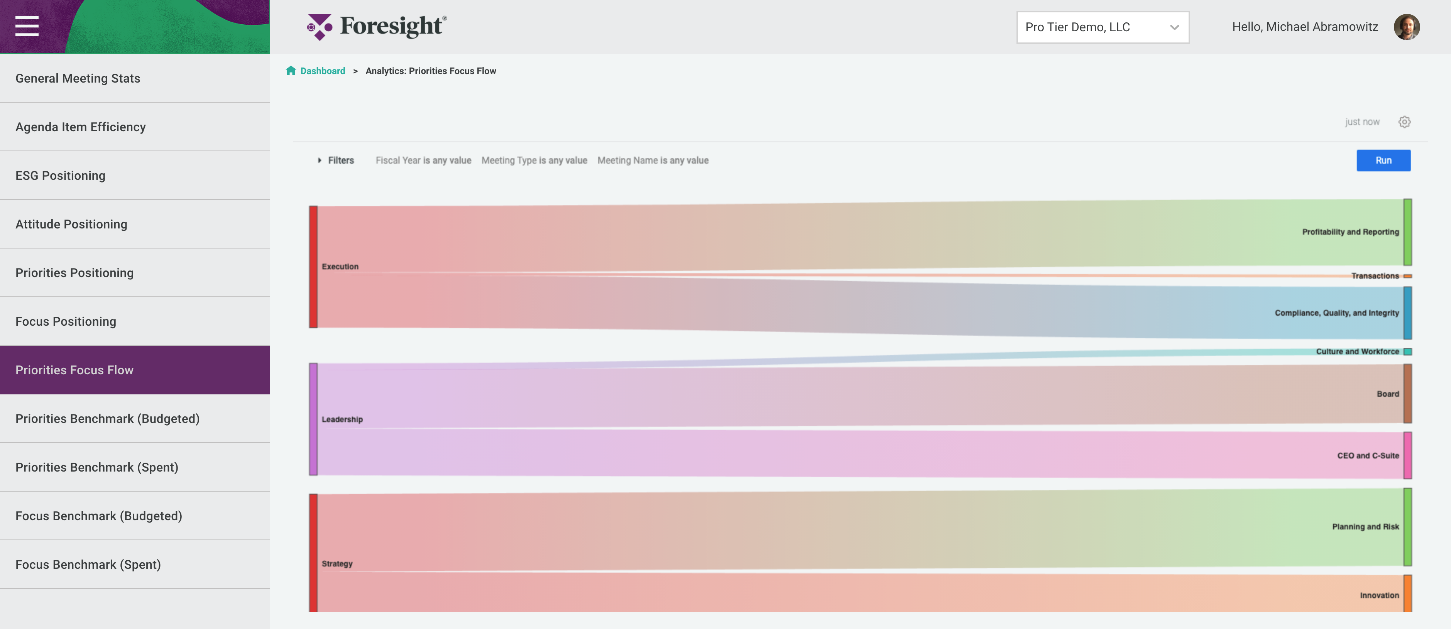Select the Meeting Type filter chip
This screenshot has width=1451, height=629.
click(x=534, y=160)
